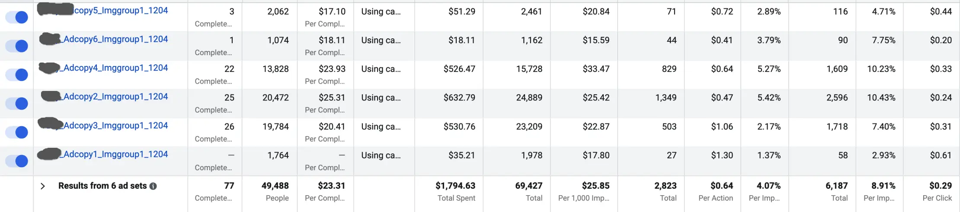This screenshot has height=212, width=960.
Task: Click the 'Using ca...' budget cell for Adcopy5
Action: click(381, 12)
